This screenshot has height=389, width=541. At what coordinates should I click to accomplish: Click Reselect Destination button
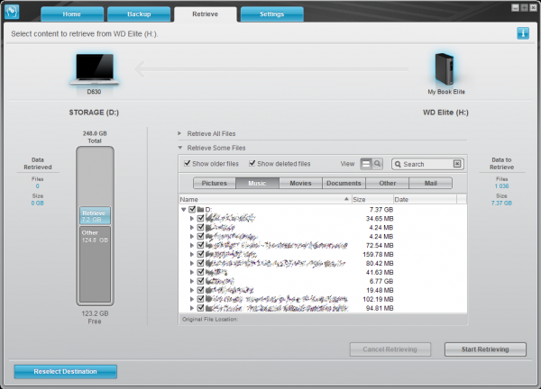(x=66, y=371)
